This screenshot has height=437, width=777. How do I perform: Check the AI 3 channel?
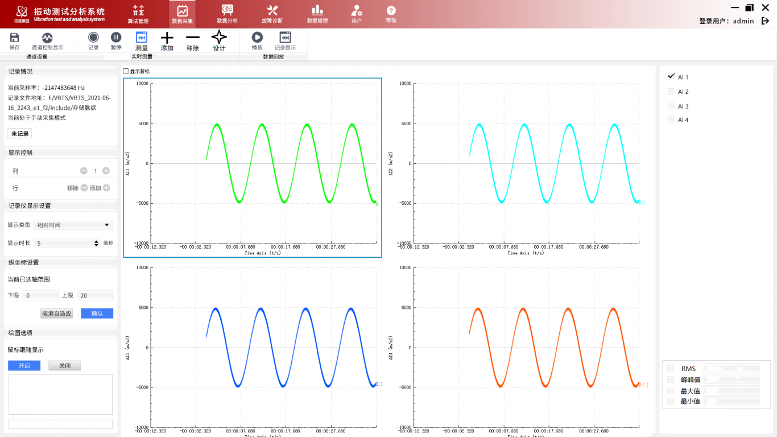671,106
